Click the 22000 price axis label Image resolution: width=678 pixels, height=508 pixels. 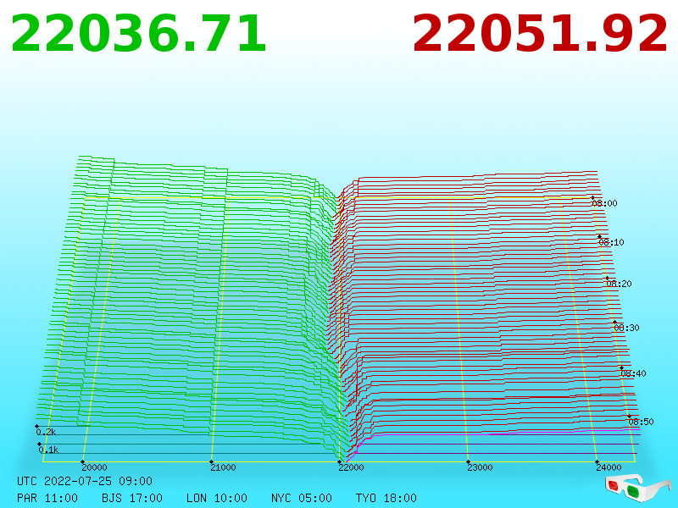click(x=351, y=467)
